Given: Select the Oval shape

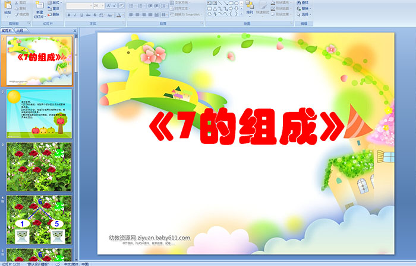Looking at the screenshot, I should [x=236, y=3].
